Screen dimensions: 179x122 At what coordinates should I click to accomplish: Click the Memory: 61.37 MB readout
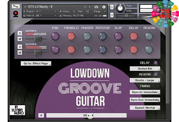click(x=73, y=15)
